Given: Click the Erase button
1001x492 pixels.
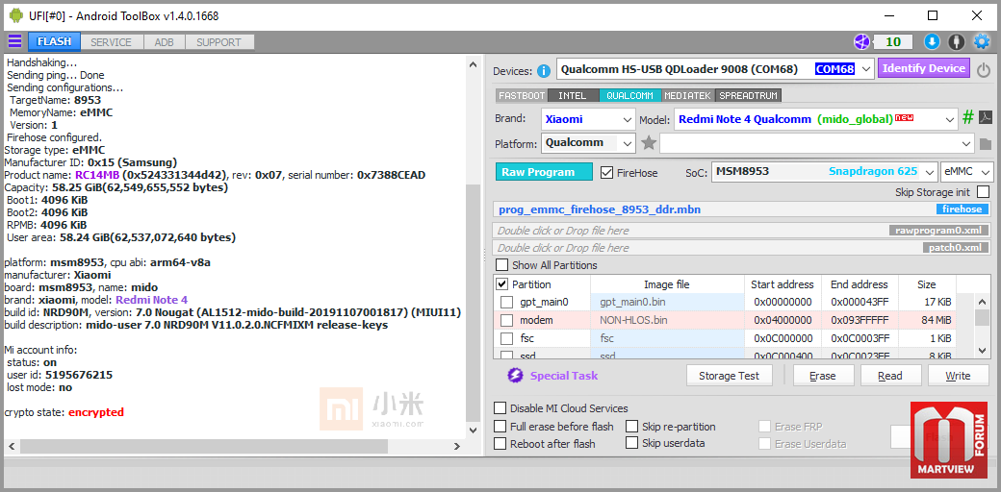Looking at the screenshot, I should point(823,376).
